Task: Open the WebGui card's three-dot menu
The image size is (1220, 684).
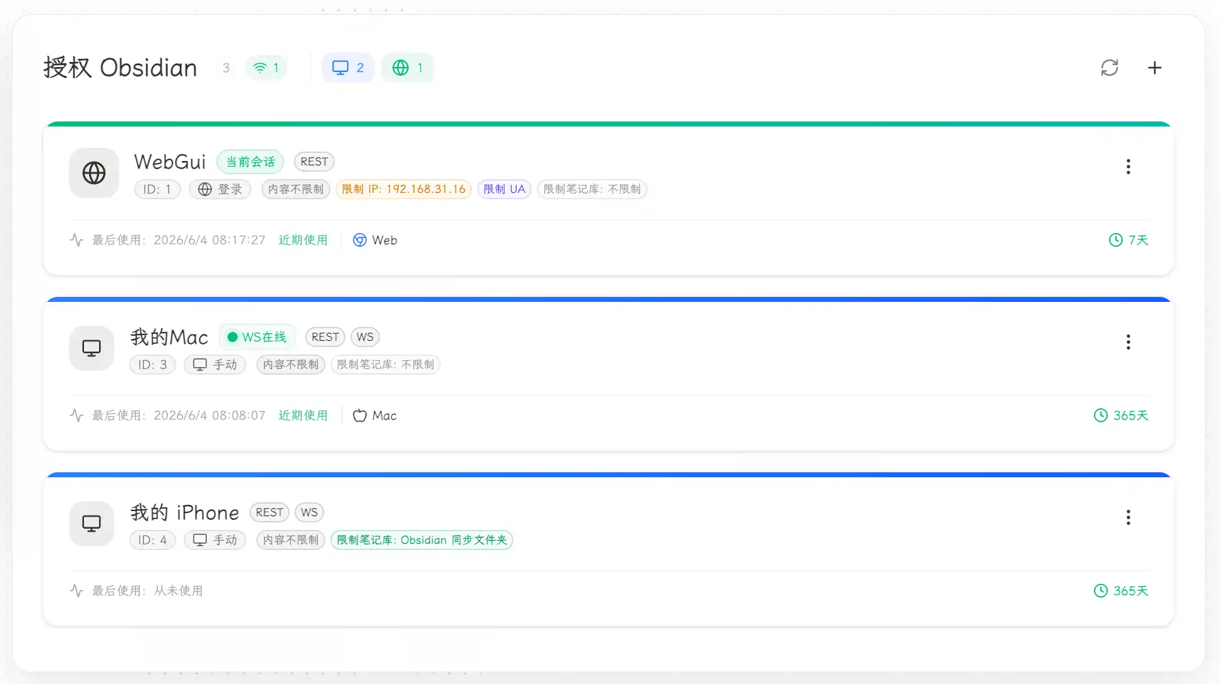Action: [1128, 167]
